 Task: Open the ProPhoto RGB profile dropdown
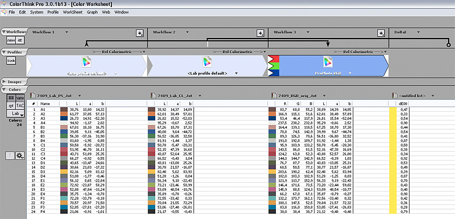tap(350, 74)
